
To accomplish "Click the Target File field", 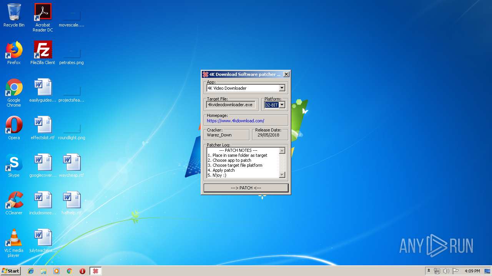I will (x=231, y=105).
